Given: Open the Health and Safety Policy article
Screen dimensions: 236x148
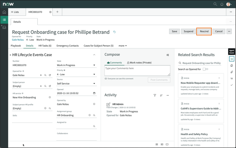Looking at the screenshot, I should 194,134.
